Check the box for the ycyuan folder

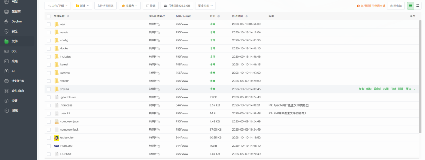click(49, 89)
